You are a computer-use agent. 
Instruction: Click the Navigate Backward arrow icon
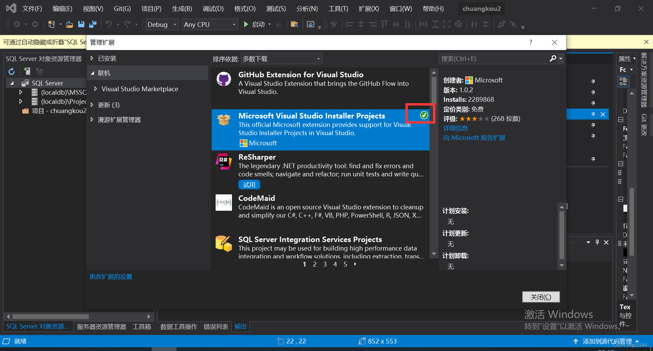point(17,24)
